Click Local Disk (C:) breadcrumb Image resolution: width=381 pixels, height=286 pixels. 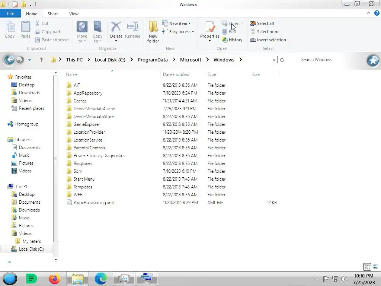pos(110,60)
